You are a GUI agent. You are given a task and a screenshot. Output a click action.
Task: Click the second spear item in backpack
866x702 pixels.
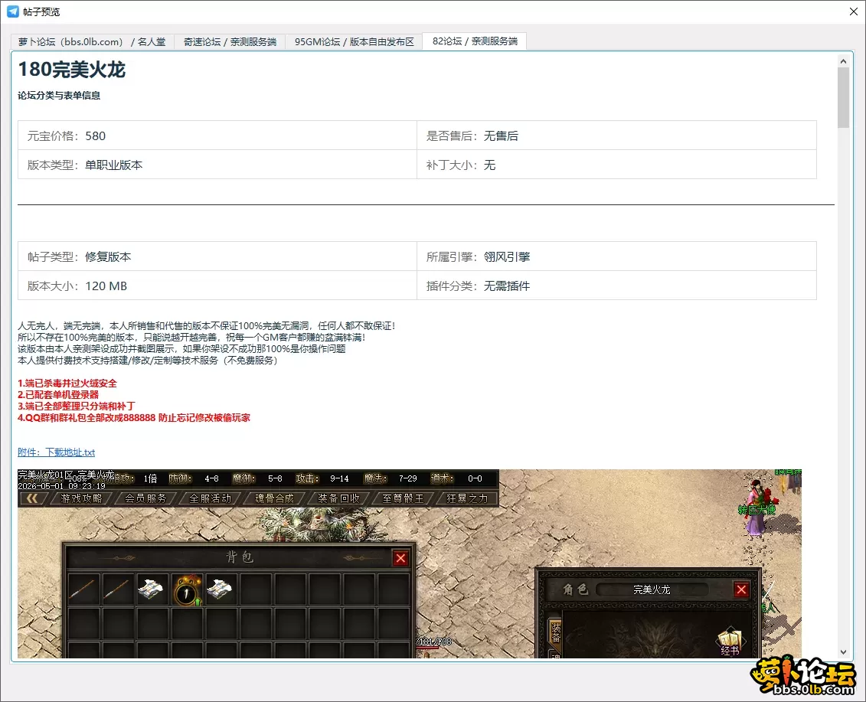point(118,590)
